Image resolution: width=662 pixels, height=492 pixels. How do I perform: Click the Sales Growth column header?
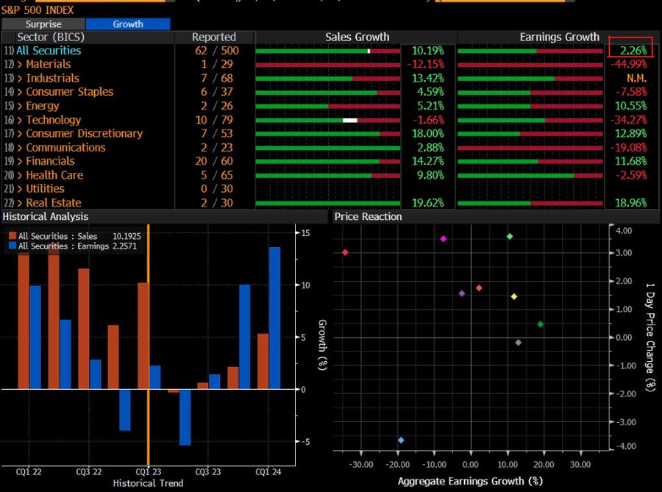click(x=357, y=37)
